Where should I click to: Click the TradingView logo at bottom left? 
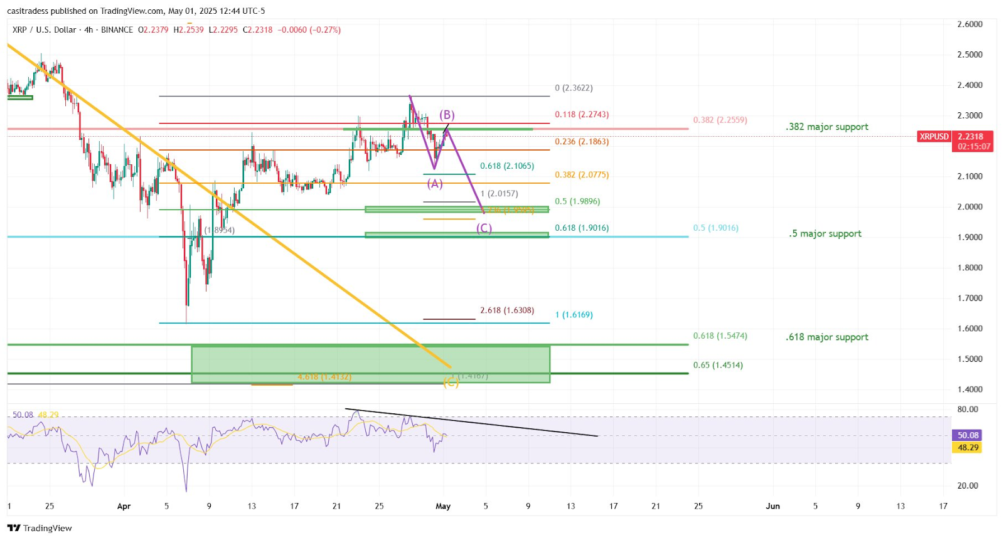(x=40, y=528)
